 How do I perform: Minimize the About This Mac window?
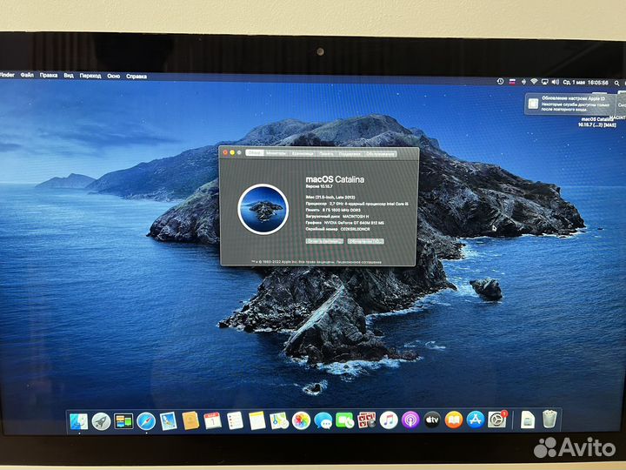(x=232, y=152)
